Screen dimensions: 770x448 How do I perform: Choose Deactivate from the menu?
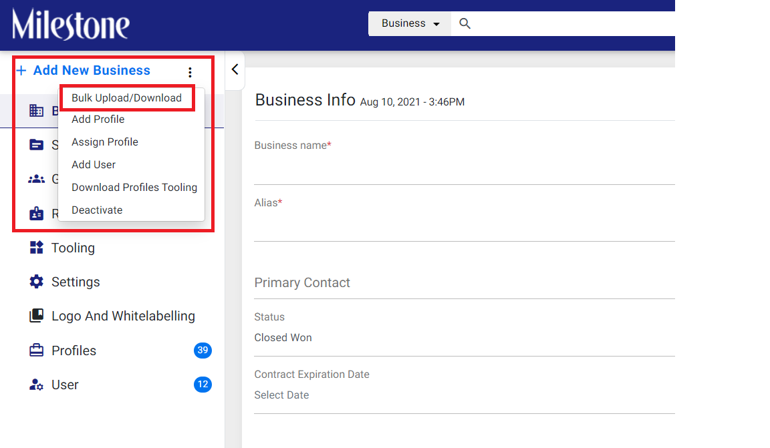click(x=97, y=210)
